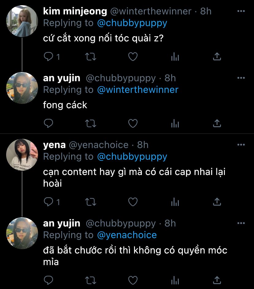Reply to kim minjeong's tweet
Viewport: 254px width, 289px height.
48,57
